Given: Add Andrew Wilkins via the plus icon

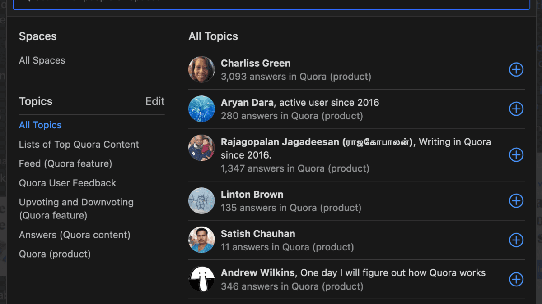Looking at the screenshot, I should (x=516, y=279).
